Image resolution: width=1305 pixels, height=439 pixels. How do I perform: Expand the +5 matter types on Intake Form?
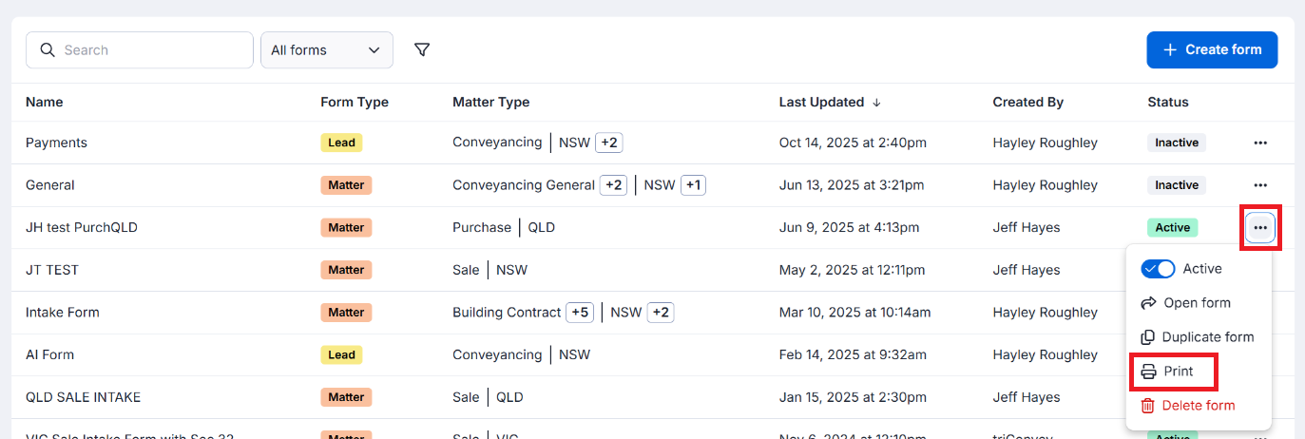click(x=580, y=313)
